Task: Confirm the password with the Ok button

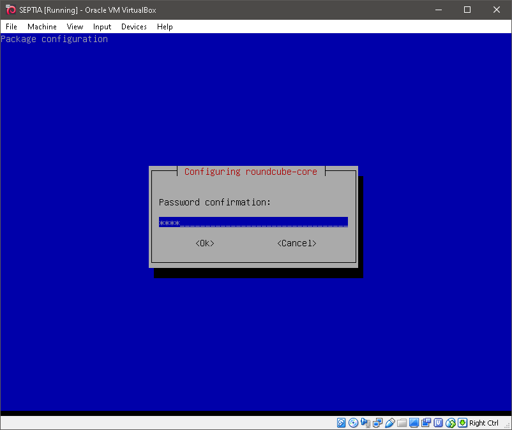Action: [x=205, y=243]
